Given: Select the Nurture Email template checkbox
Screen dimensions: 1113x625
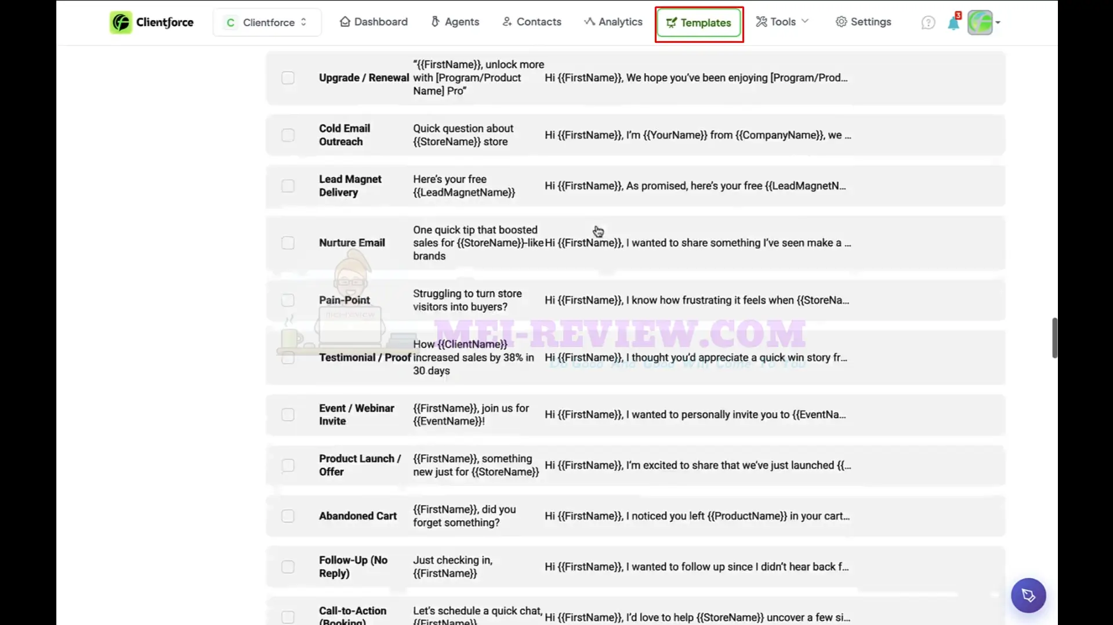Looking at the screenshot, I should tap(288, 243).
